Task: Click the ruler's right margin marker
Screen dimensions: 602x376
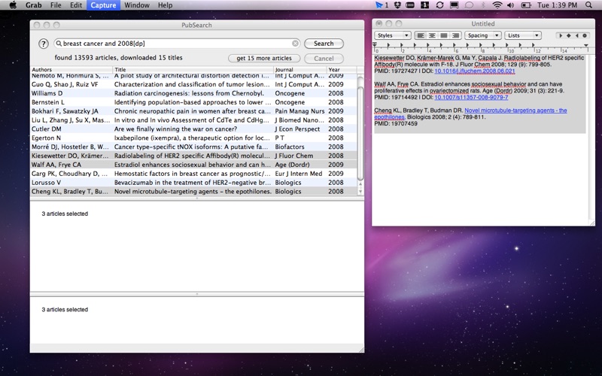Action: pos(586,46)
